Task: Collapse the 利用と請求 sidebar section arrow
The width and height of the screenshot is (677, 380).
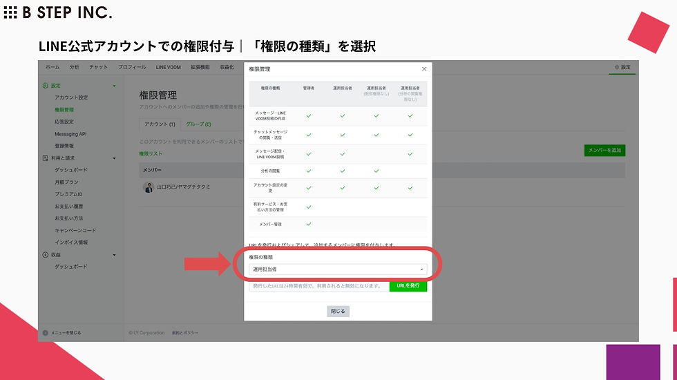Action: tap(115, 158)
